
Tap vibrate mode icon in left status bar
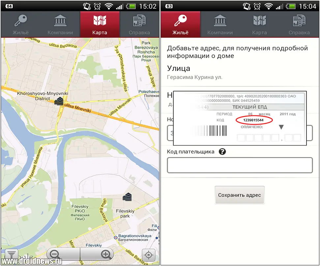87,6
